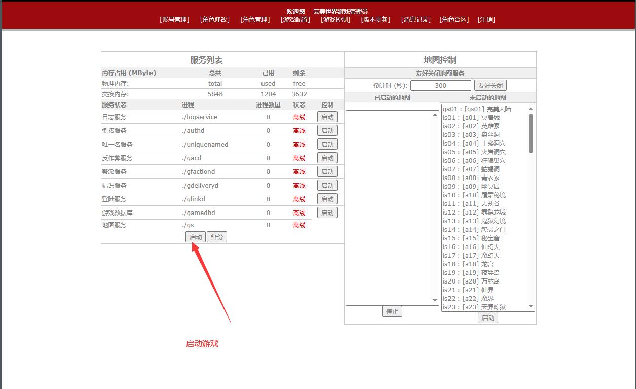Click the 友好关闭 button
This screenshot has height=389, width=636.
point(491,86)
